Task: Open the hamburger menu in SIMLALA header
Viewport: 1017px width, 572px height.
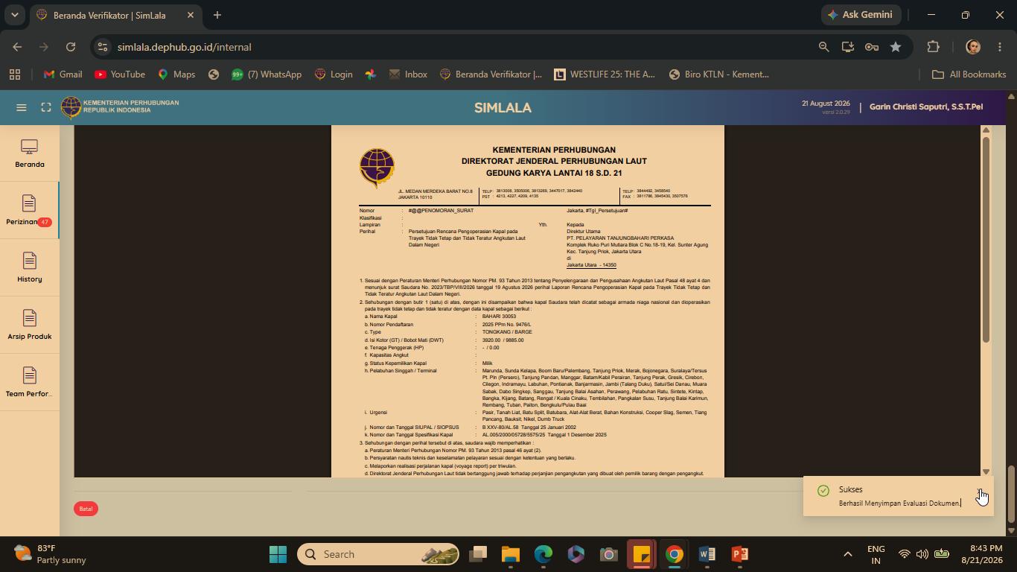Action: coord(22,107)
